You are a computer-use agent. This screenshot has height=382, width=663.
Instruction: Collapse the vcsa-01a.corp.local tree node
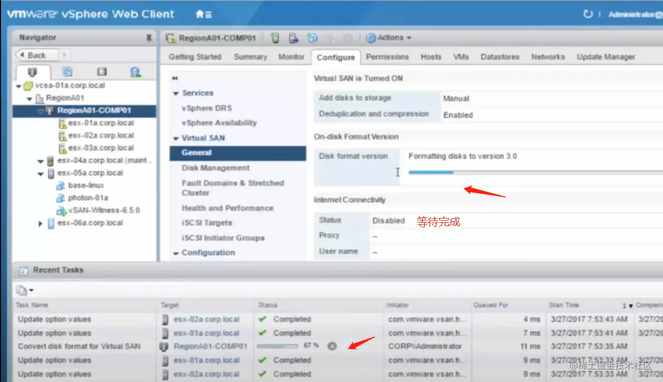[x=19, y=86]
